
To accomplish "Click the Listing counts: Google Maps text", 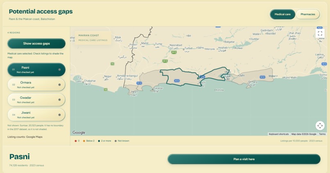I will click(x=25, y=137).
